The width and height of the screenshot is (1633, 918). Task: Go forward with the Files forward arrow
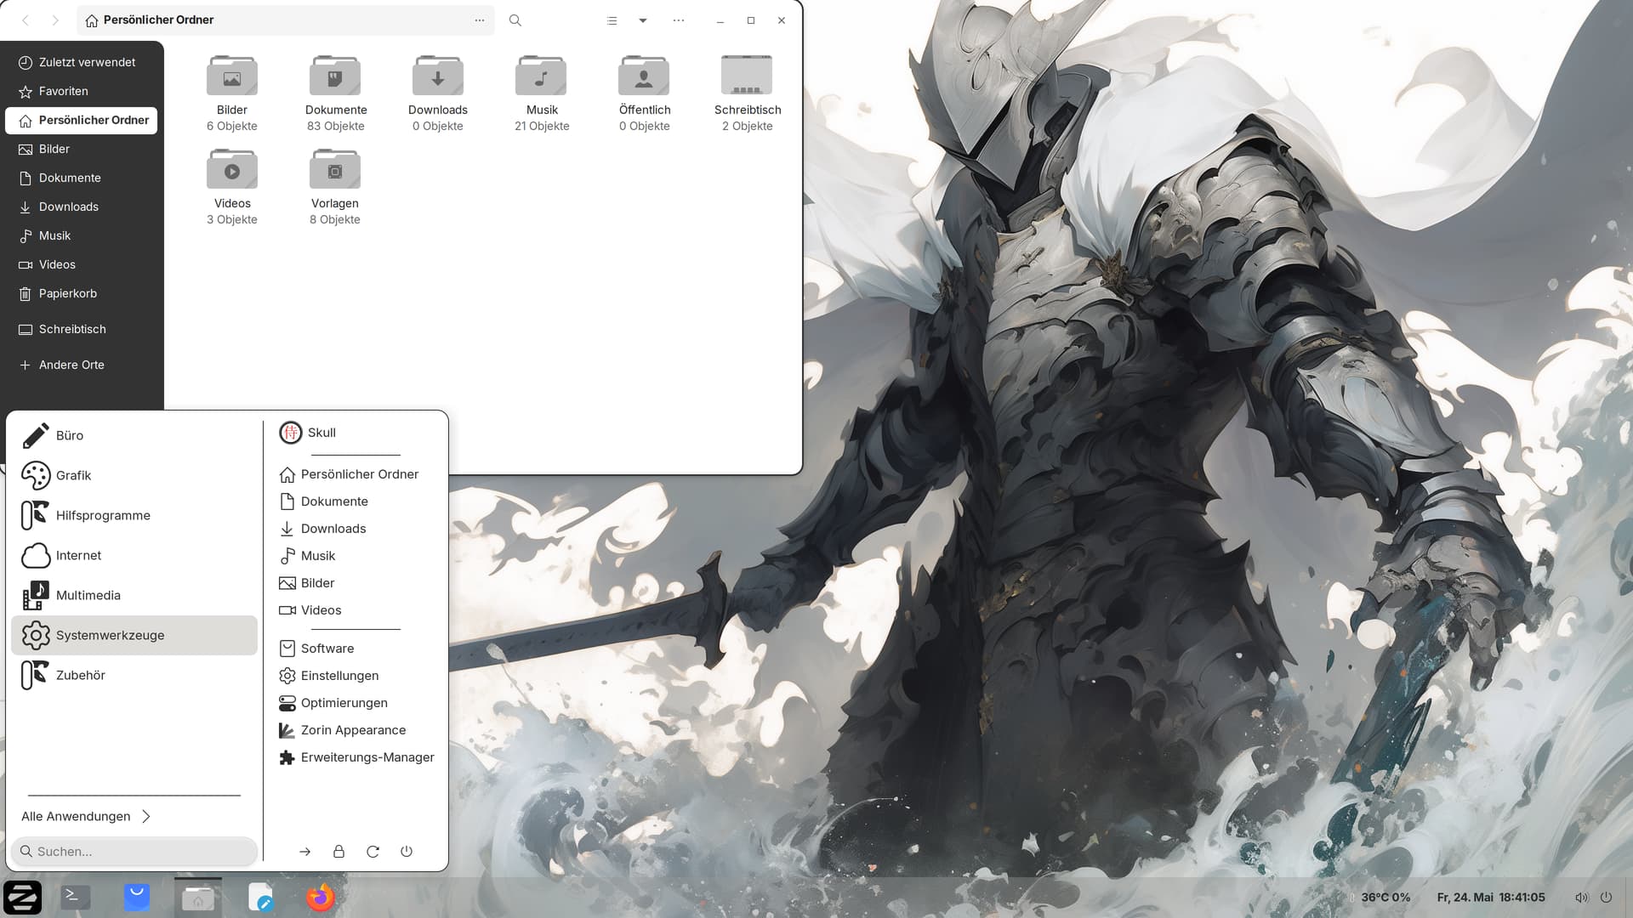[55, 20]
